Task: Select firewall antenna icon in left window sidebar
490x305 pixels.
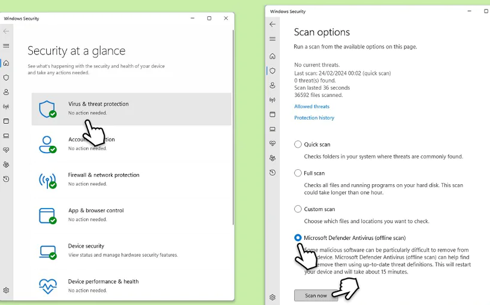Action: 6,106
